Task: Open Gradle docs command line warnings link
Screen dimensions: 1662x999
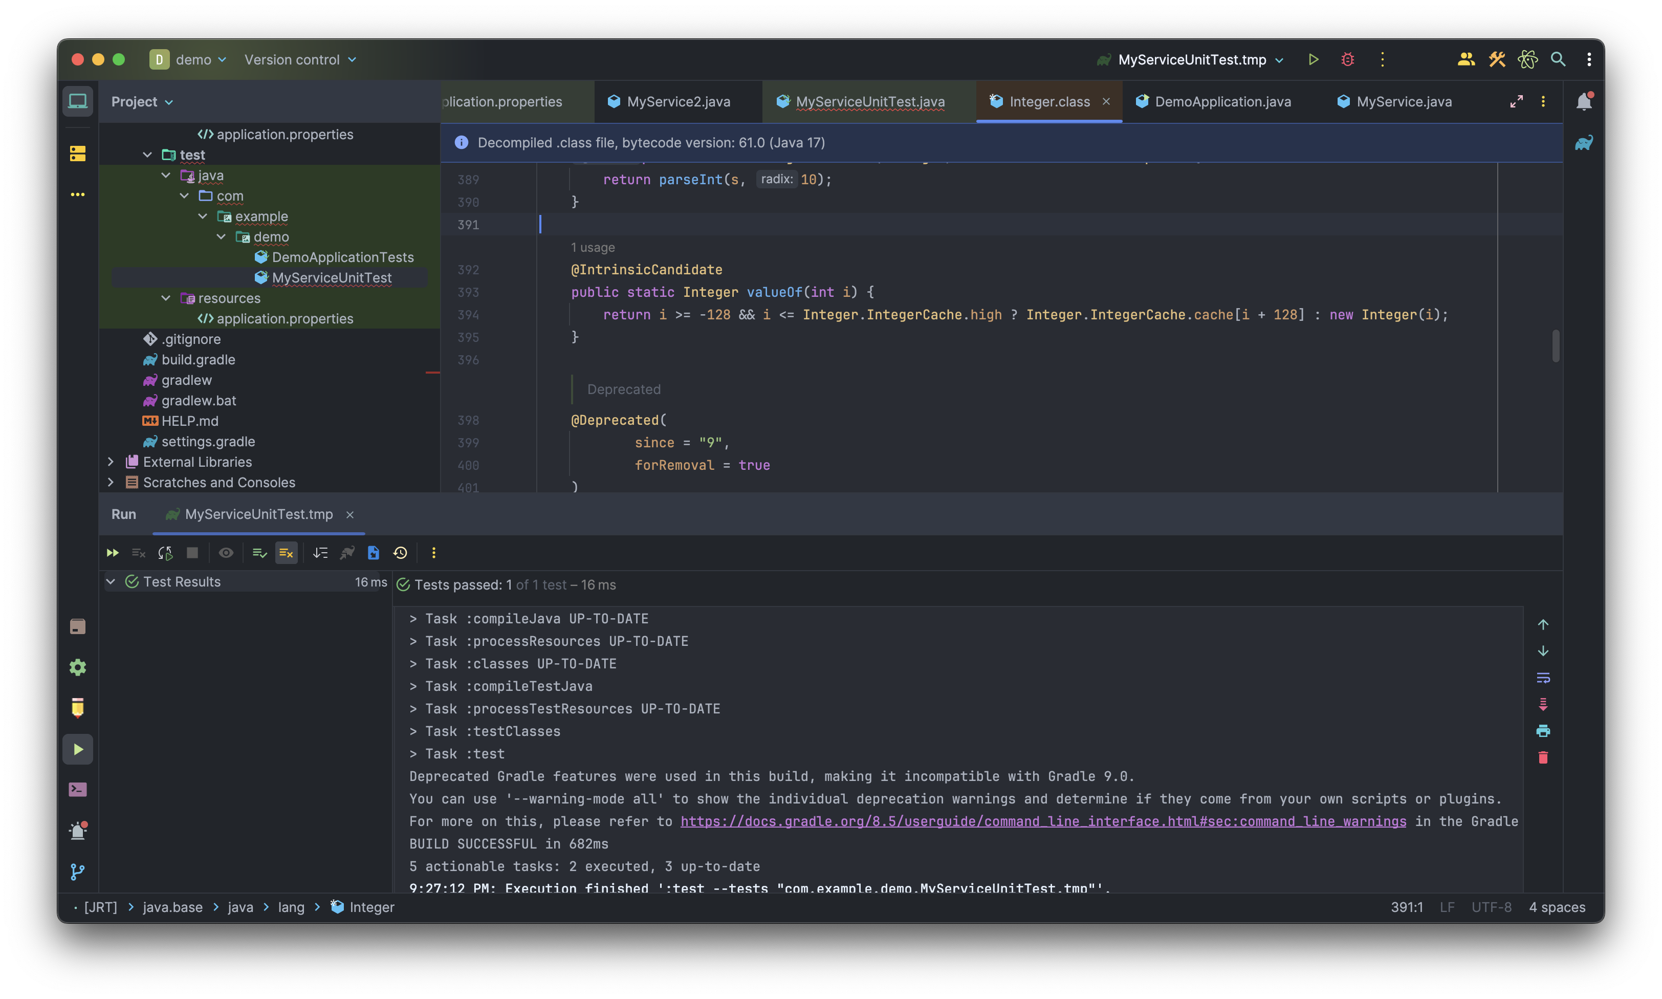Action: click(1043, 821)
